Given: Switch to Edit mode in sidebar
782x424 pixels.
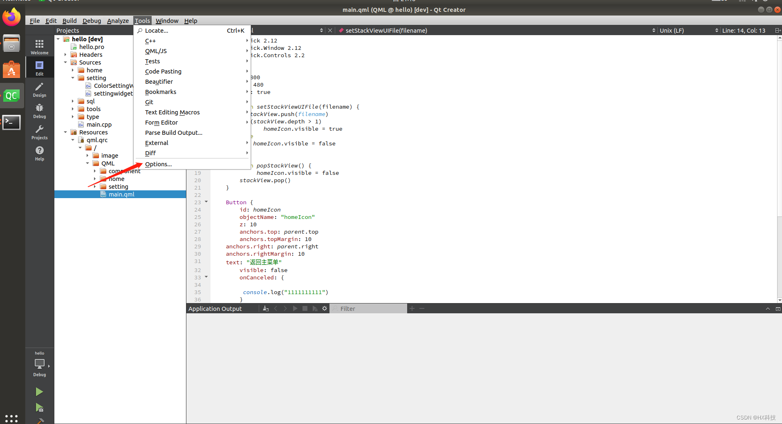Looking at the screenshot, I should click(x=39, y=68).
